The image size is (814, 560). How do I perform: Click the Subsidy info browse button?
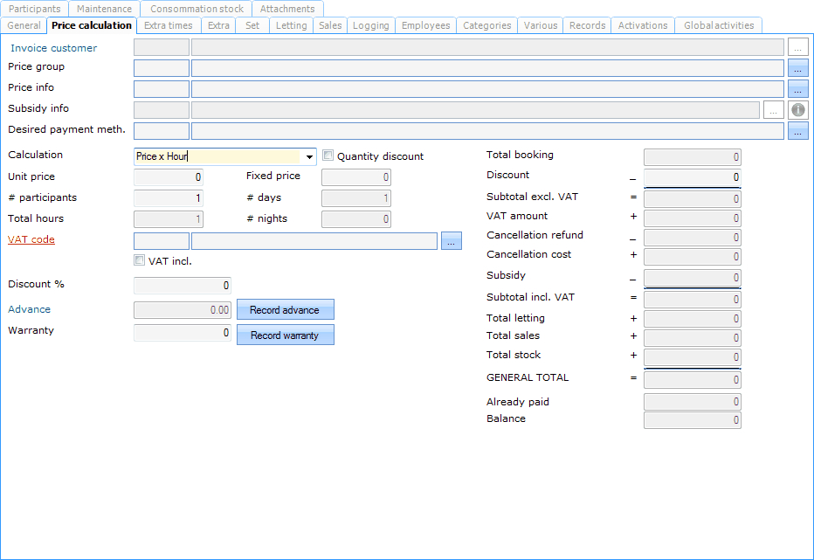click(x=773, y=110)
